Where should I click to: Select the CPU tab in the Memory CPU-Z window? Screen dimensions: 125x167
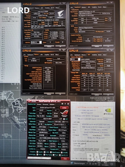pos(24,55)
